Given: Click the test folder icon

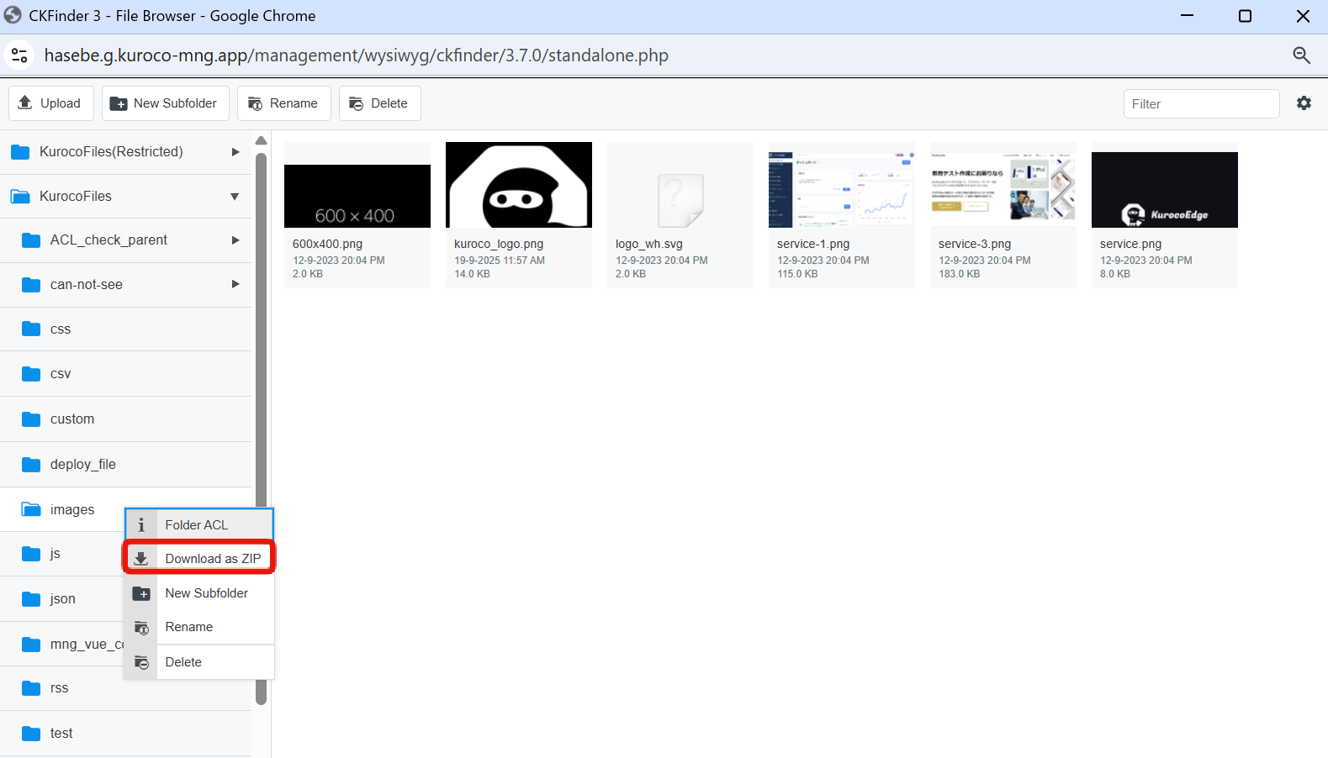Looking at the screenshot, I should tap(31, 734).
